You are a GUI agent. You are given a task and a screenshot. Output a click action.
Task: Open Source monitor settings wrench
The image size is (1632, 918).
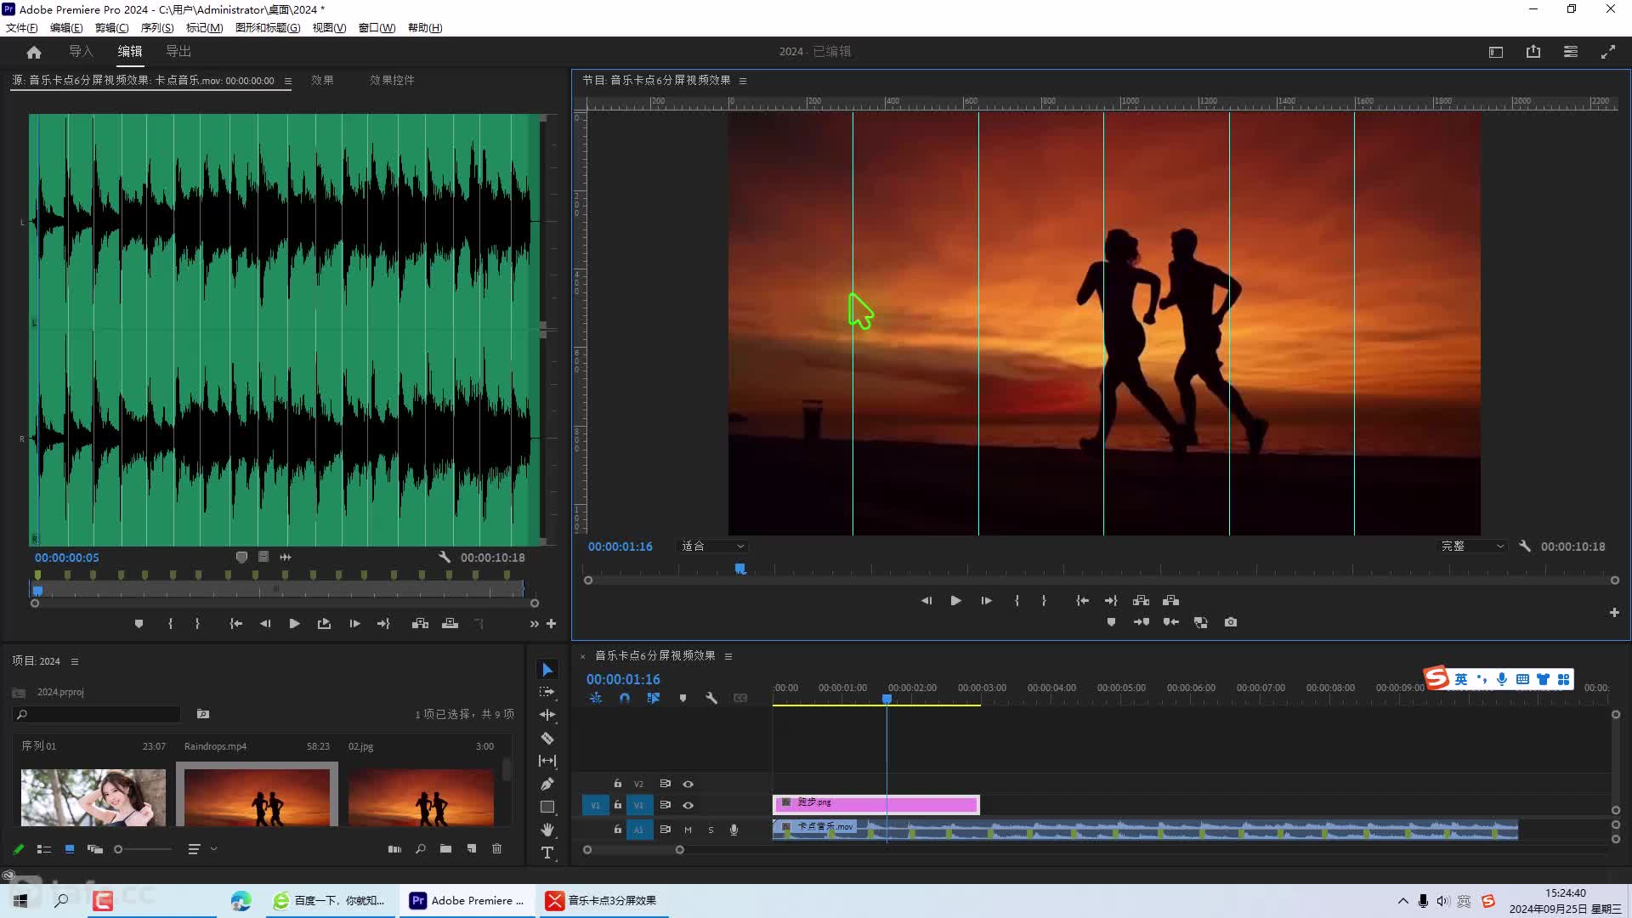[445, 557]
